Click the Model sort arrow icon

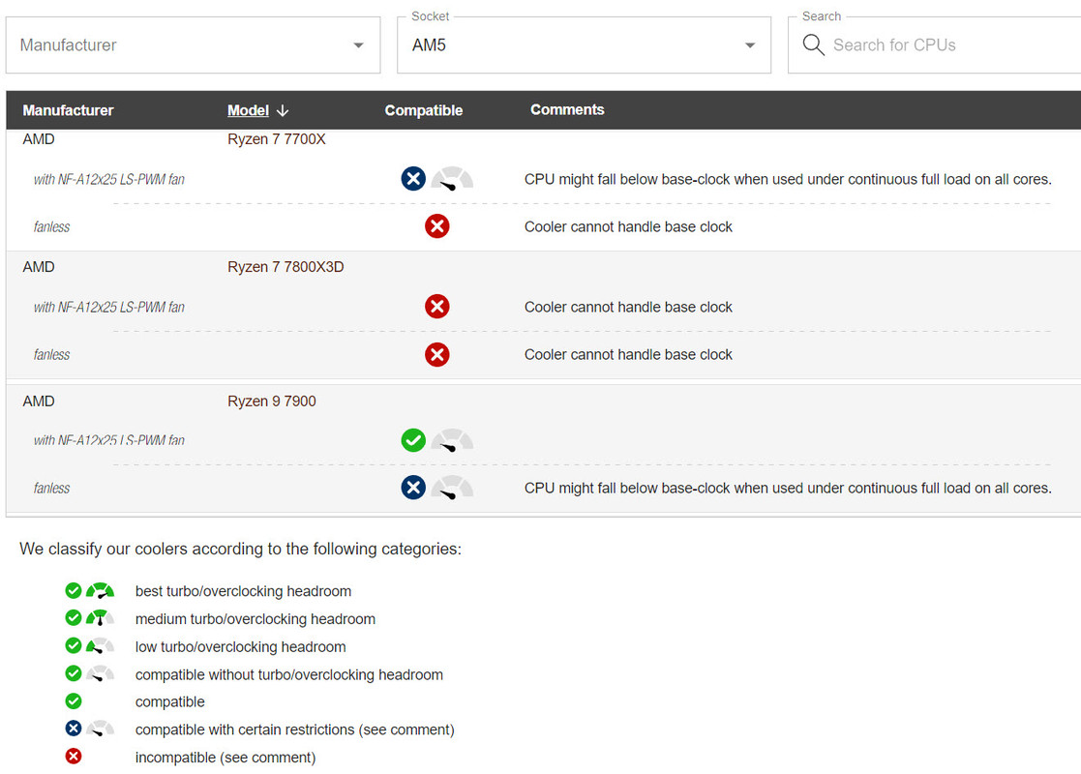(x=283, y=110)
